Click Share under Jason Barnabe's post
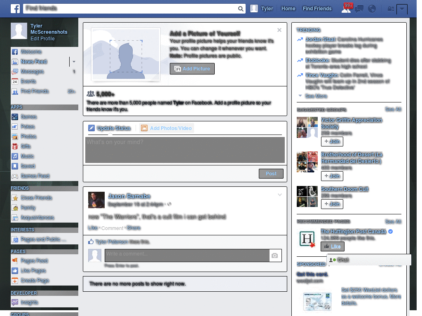The width and height of the screenshot is (422, 316). [x=134, y=228]
